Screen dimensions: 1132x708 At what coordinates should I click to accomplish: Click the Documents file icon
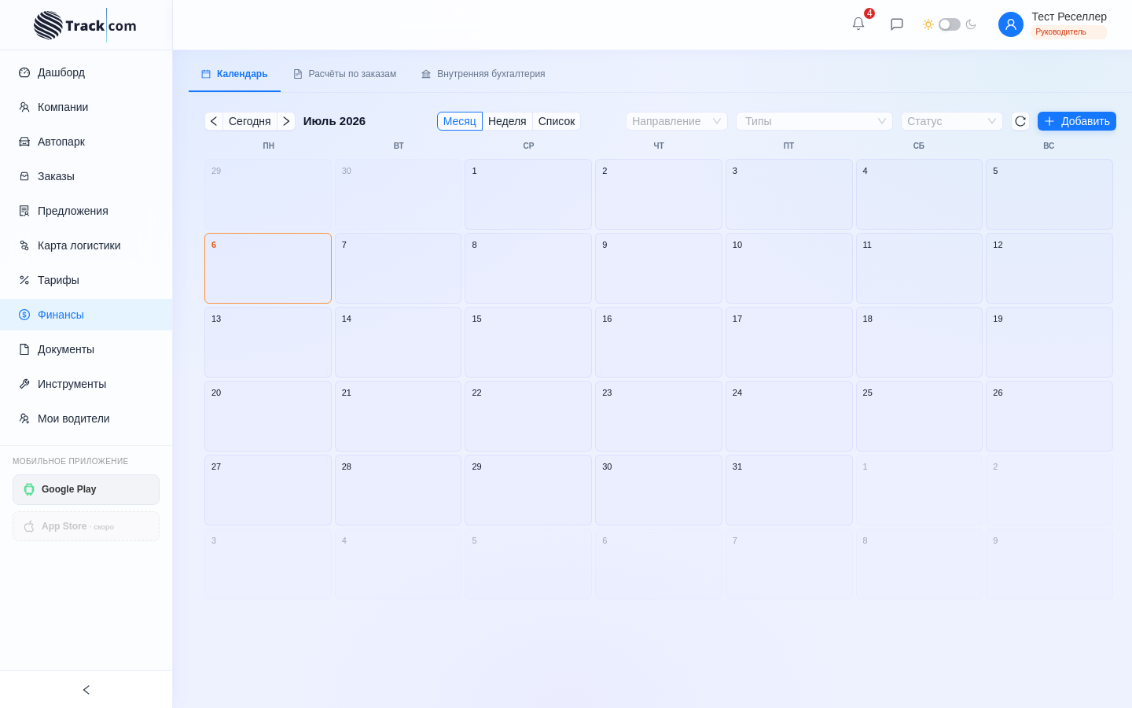pos(24,349)
